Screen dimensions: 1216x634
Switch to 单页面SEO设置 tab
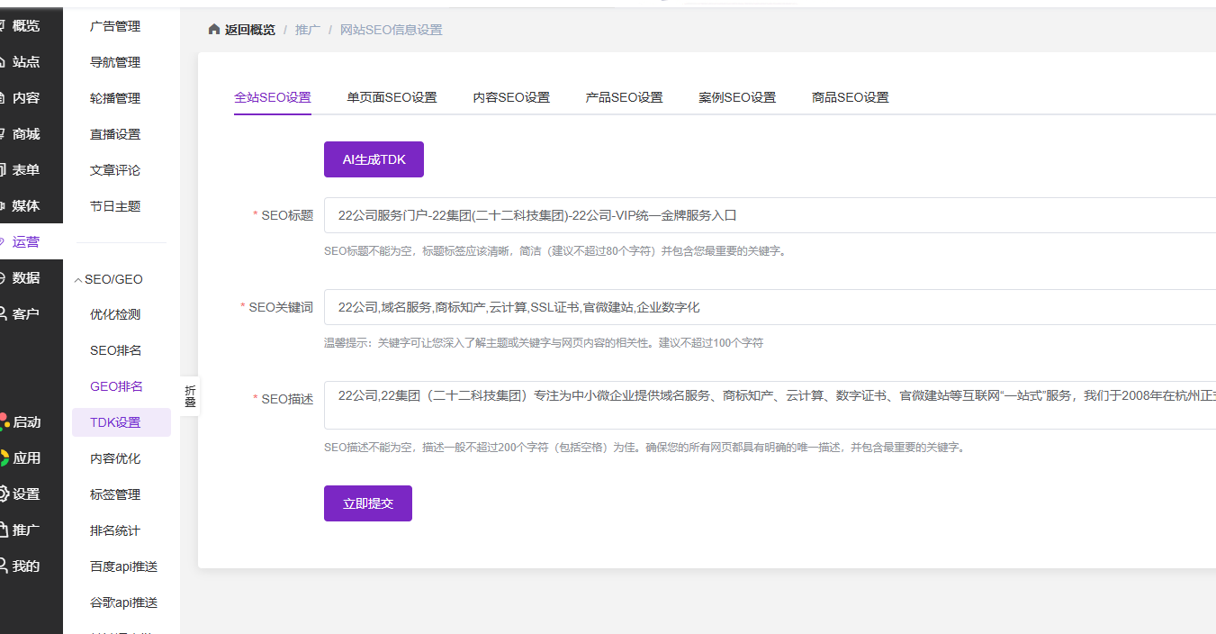coord(392,97)
